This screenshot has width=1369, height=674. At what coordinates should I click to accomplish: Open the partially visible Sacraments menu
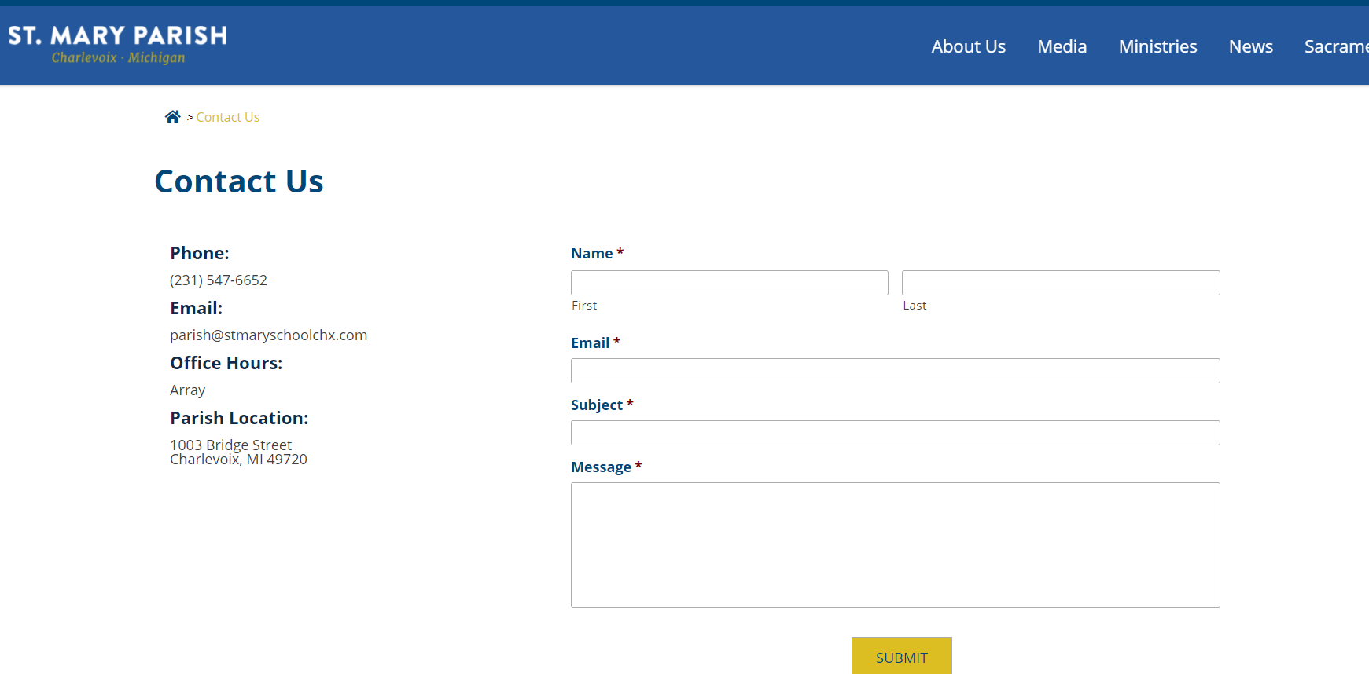tap(1336, 46)
